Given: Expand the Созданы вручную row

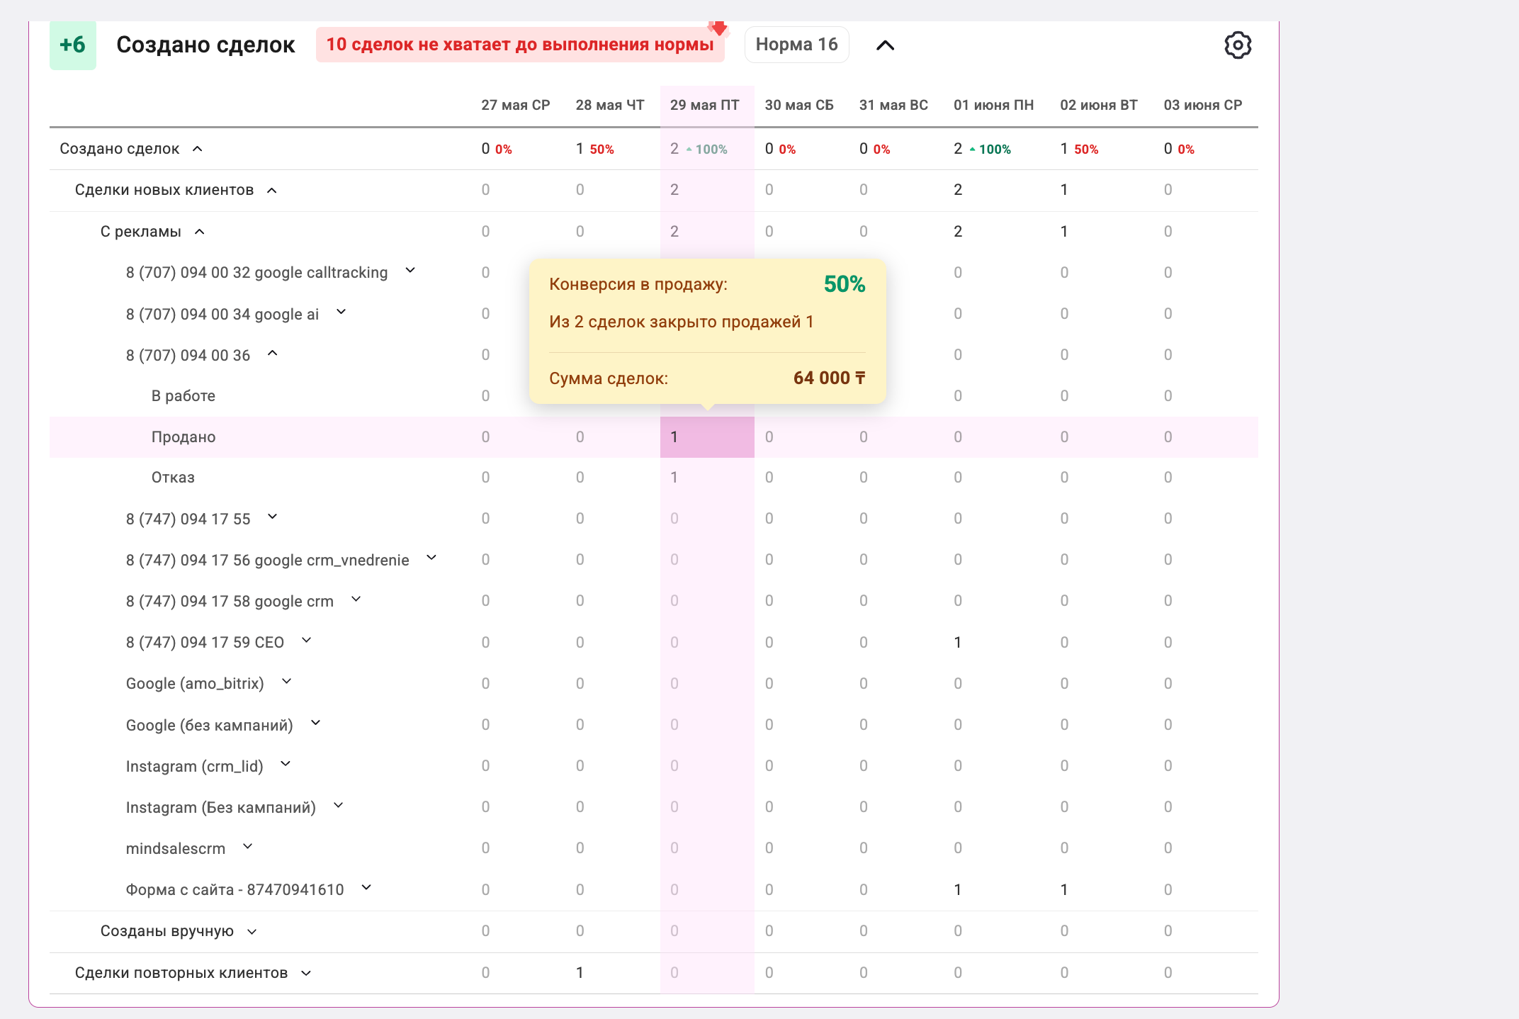Looking at the screenshot, I should (x=252, y=932).
